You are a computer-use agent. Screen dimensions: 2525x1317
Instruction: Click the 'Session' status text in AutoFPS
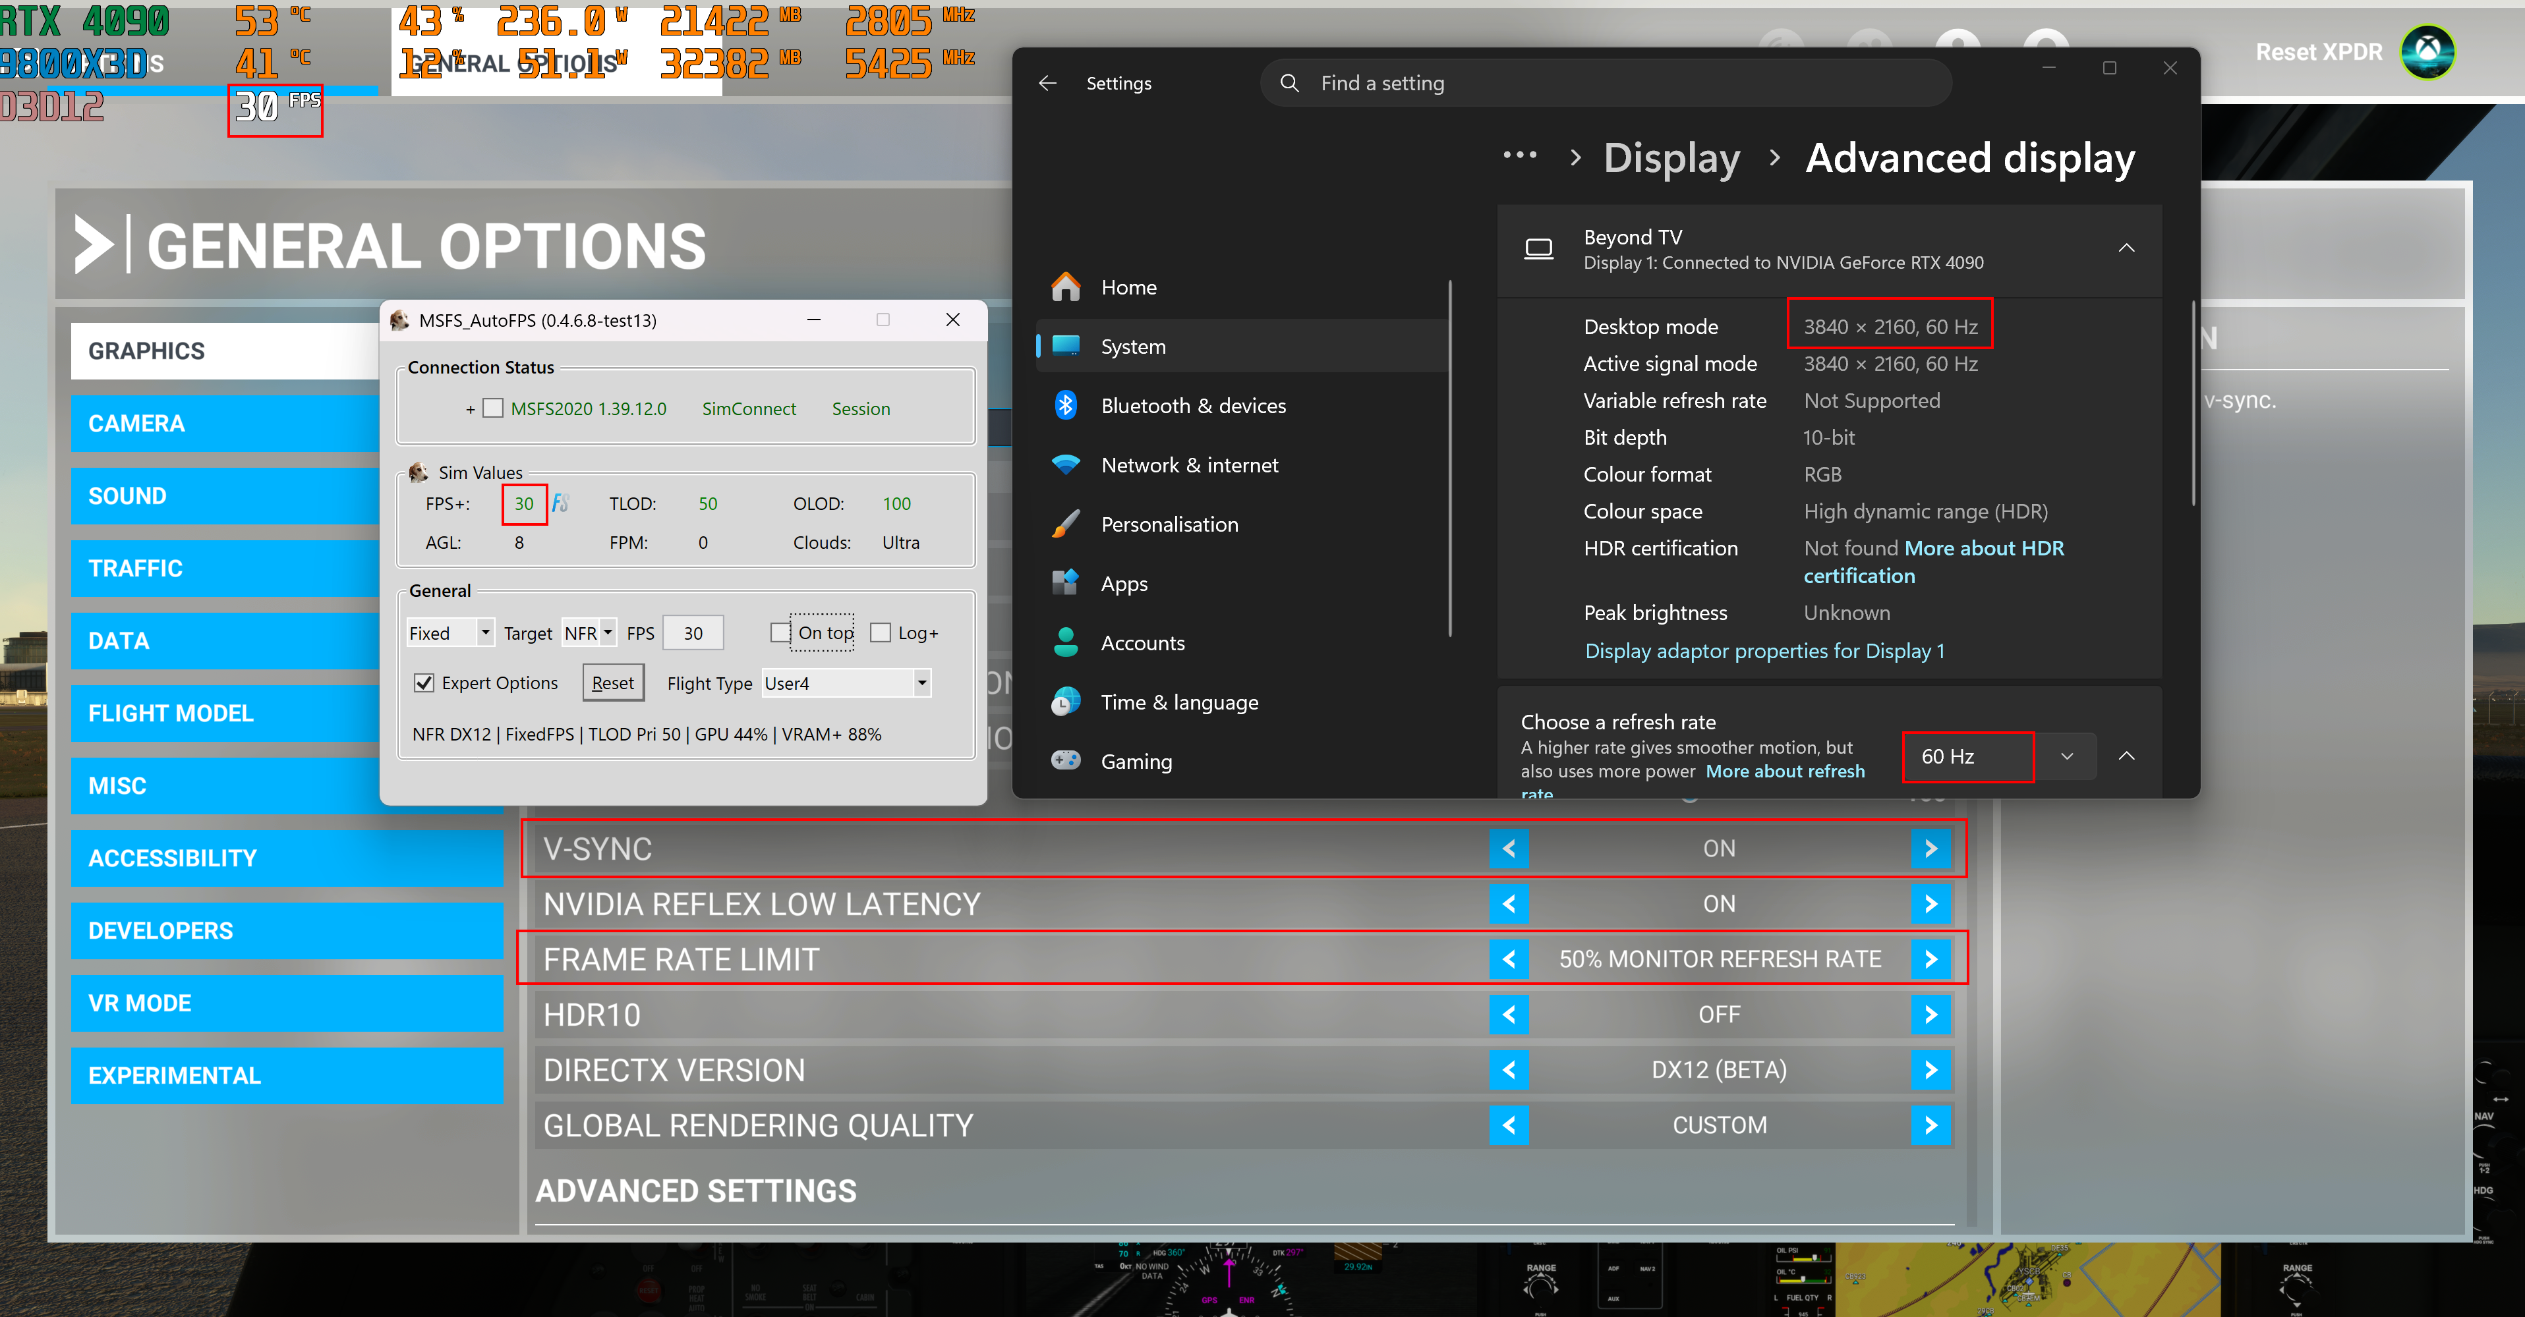click(861, 408)
